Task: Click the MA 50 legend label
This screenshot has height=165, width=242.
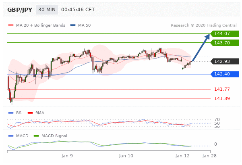Action: (85, 25)
